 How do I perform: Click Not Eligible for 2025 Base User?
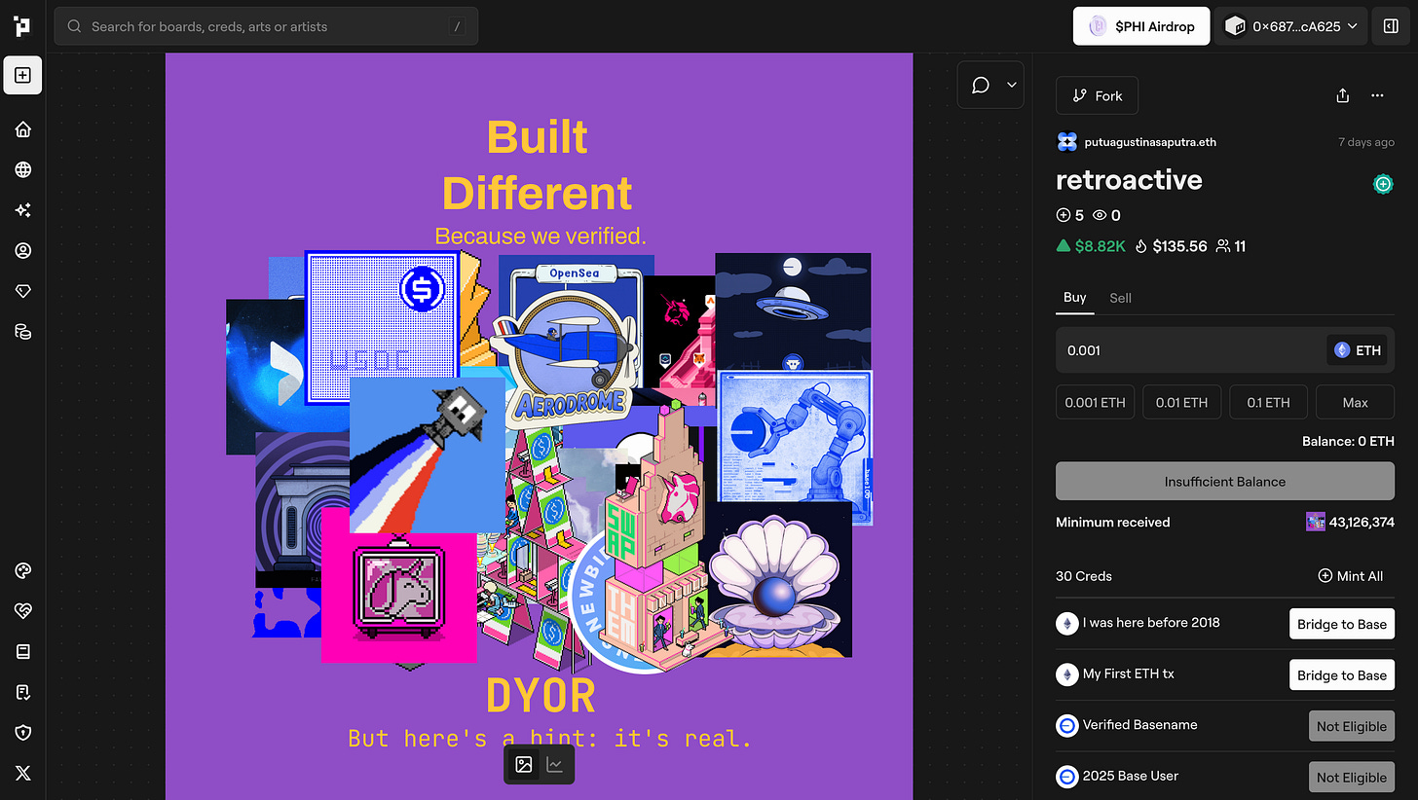click(1352, 777)
